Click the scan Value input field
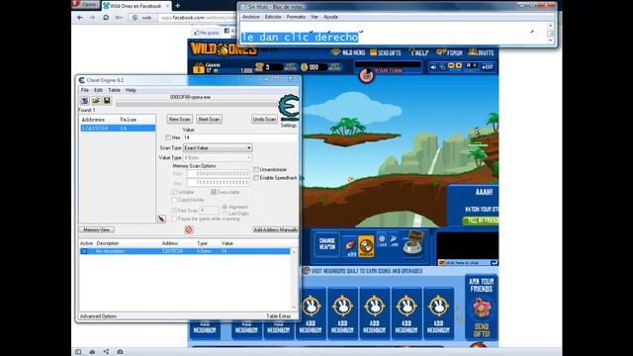The image size is (633, 356). pos(240,137)
